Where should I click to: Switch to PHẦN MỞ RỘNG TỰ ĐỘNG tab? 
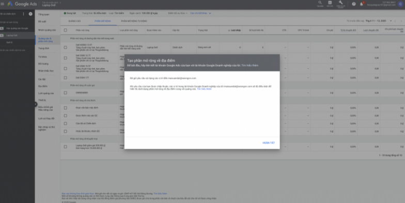pos(134,21)
